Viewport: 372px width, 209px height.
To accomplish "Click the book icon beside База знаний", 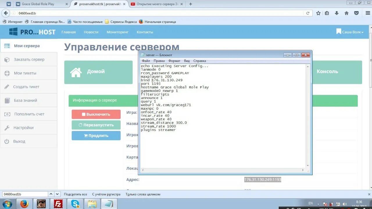I will pos(8,100).
